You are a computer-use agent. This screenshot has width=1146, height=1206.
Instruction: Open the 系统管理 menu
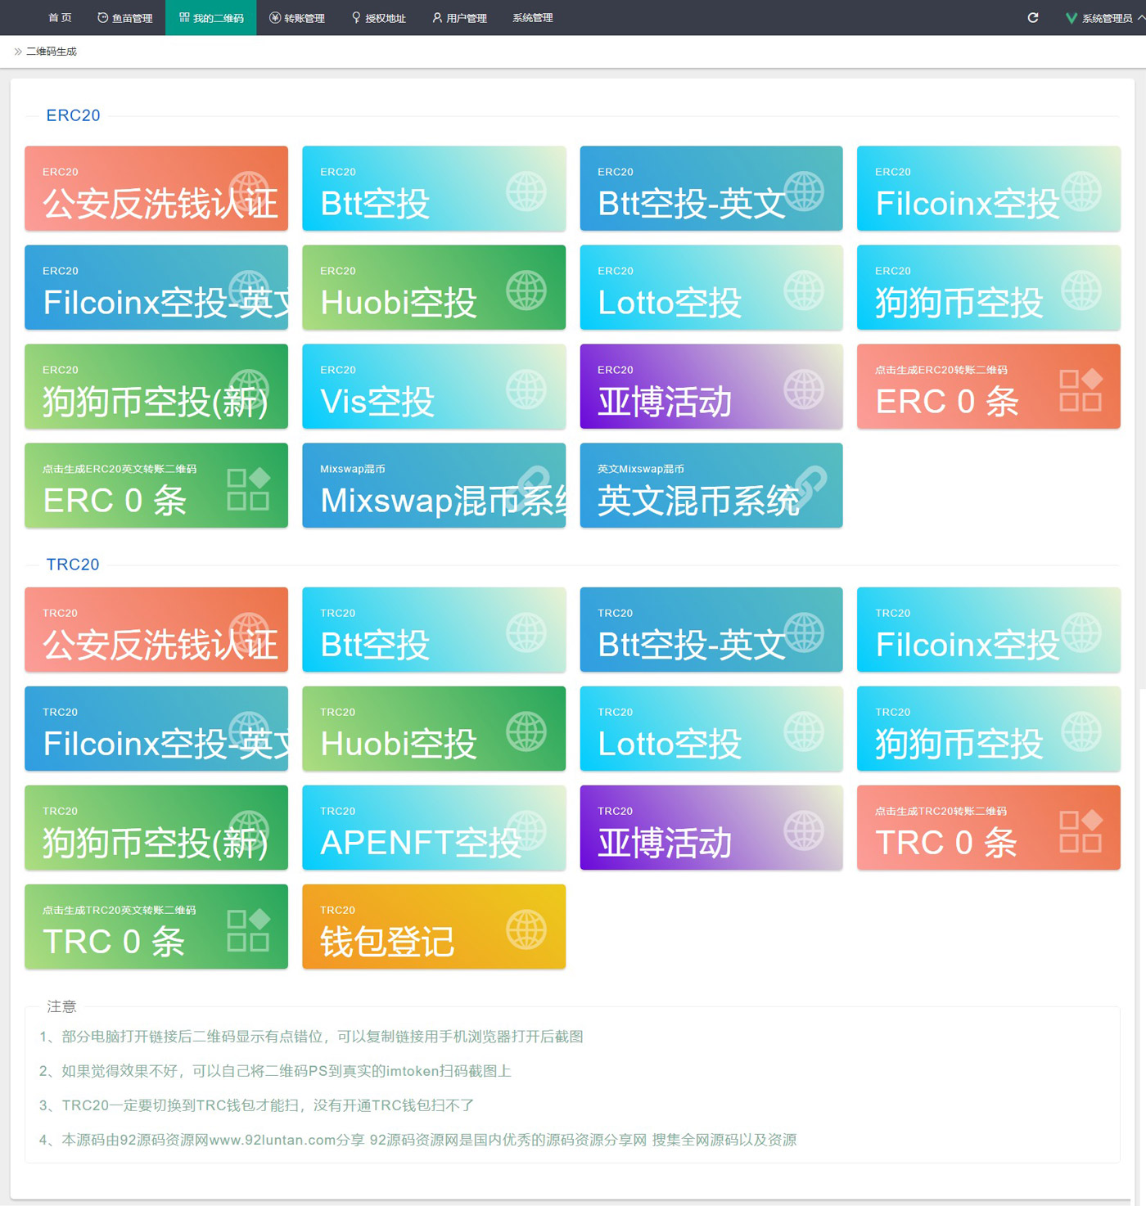(533, 18)
